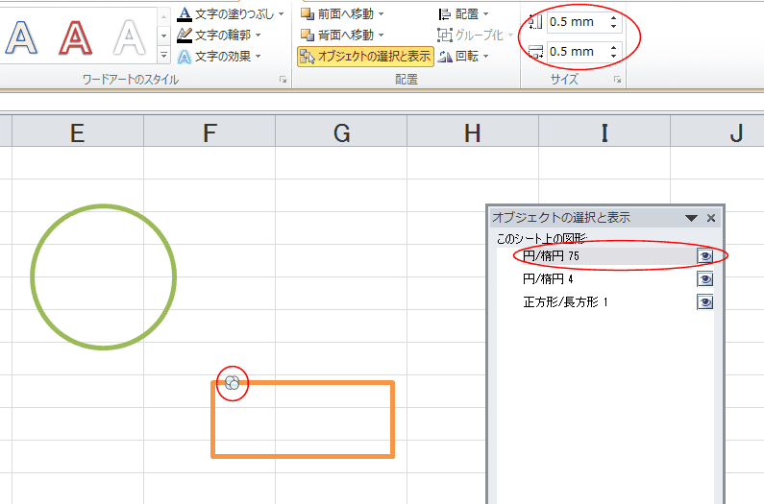Select column F header

(209, 132)
